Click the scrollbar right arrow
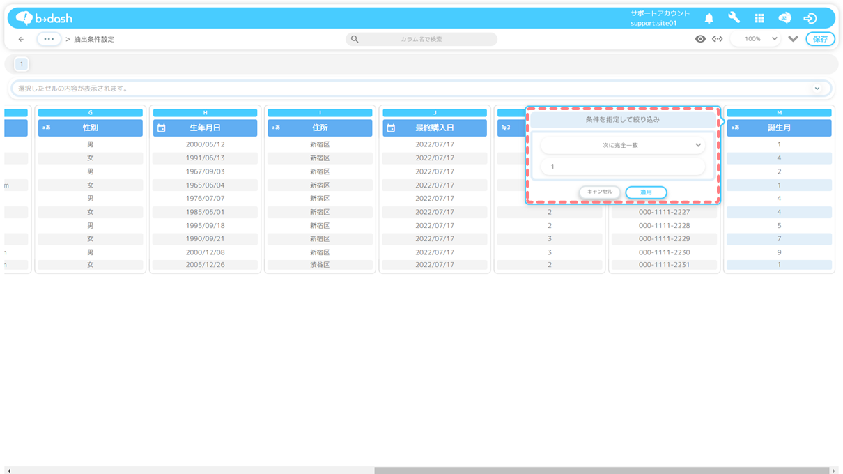 834,471
